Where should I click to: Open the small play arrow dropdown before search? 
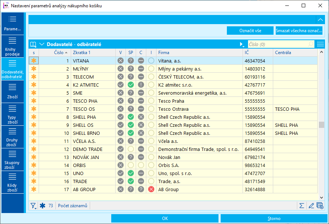coord(242,44)
